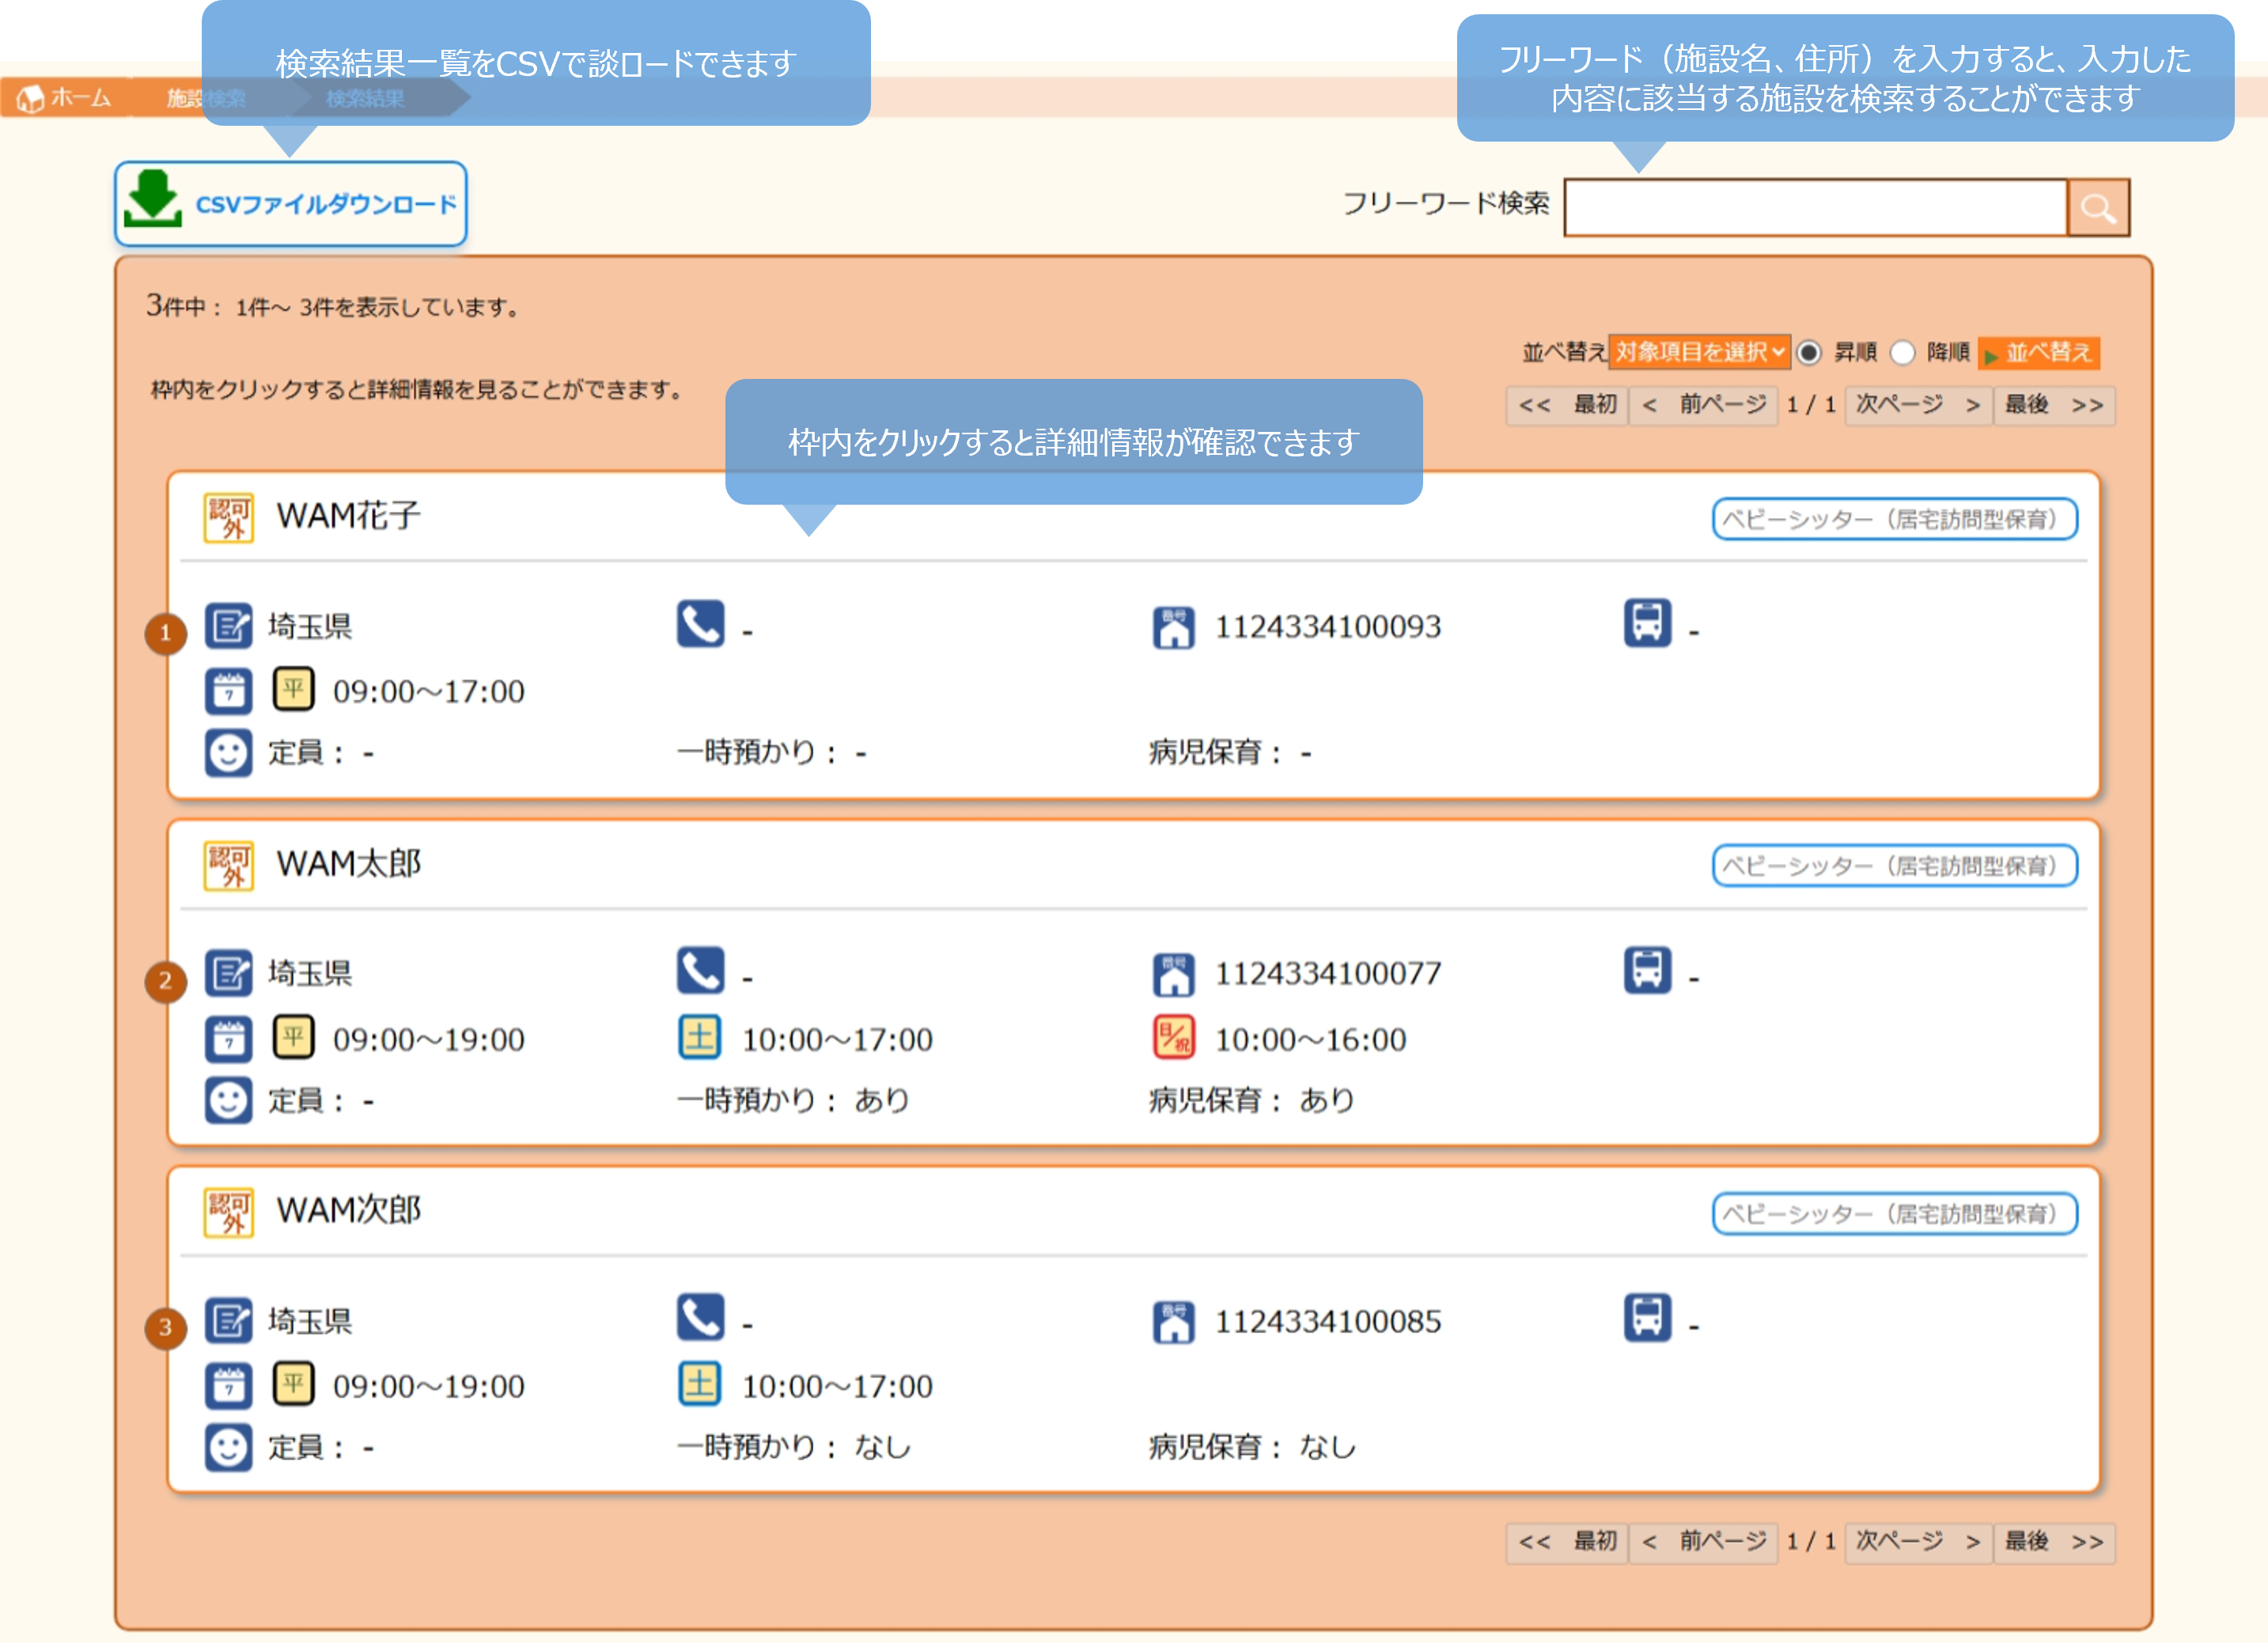Click the bus icon in WAM太郎 card

[1647, 970]
